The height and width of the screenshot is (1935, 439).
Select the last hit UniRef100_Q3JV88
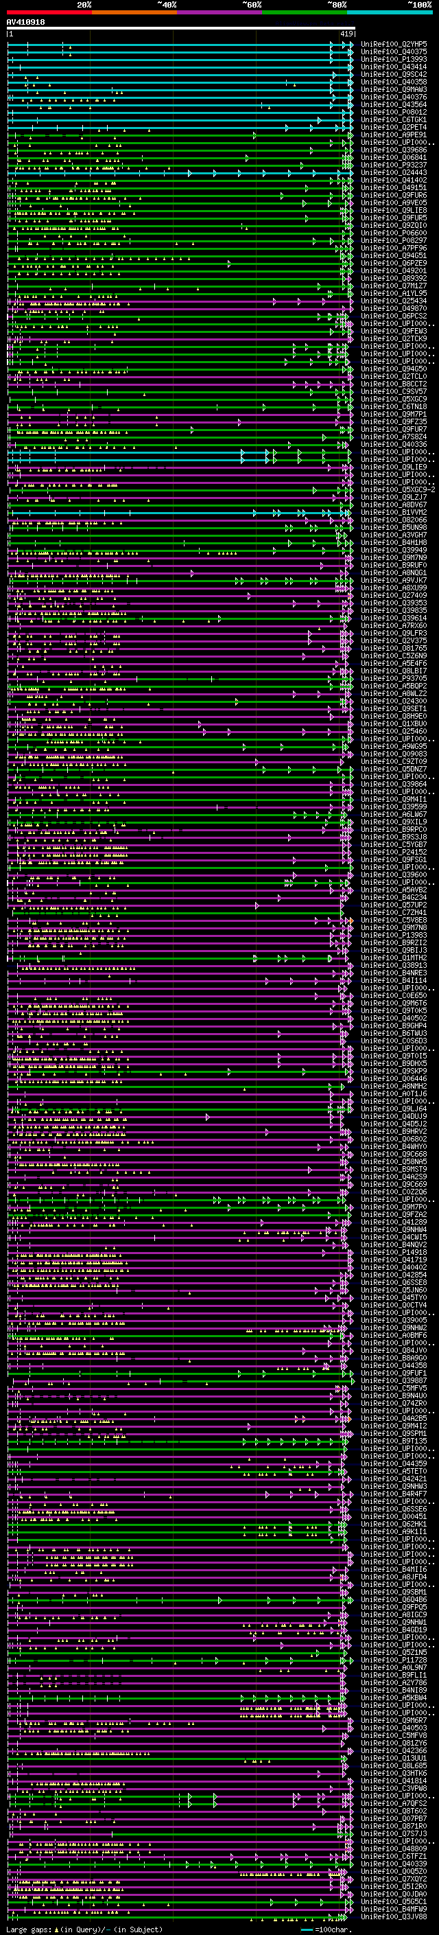tap(394, 1916)
